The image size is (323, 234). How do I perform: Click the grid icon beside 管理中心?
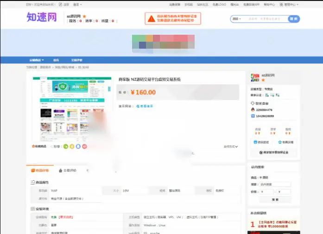(281, 4)
